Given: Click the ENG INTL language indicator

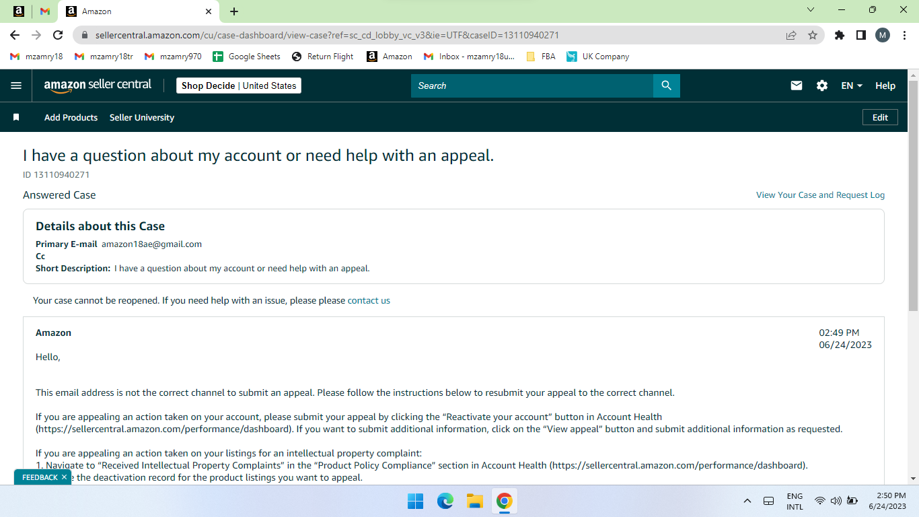Looking at the screenshot, I should (x=795, y=501).
